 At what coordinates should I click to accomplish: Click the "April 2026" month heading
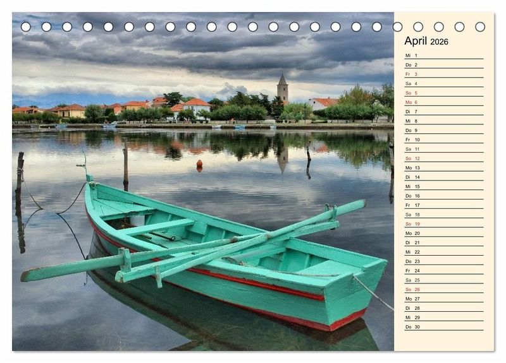tap(426, 41)
